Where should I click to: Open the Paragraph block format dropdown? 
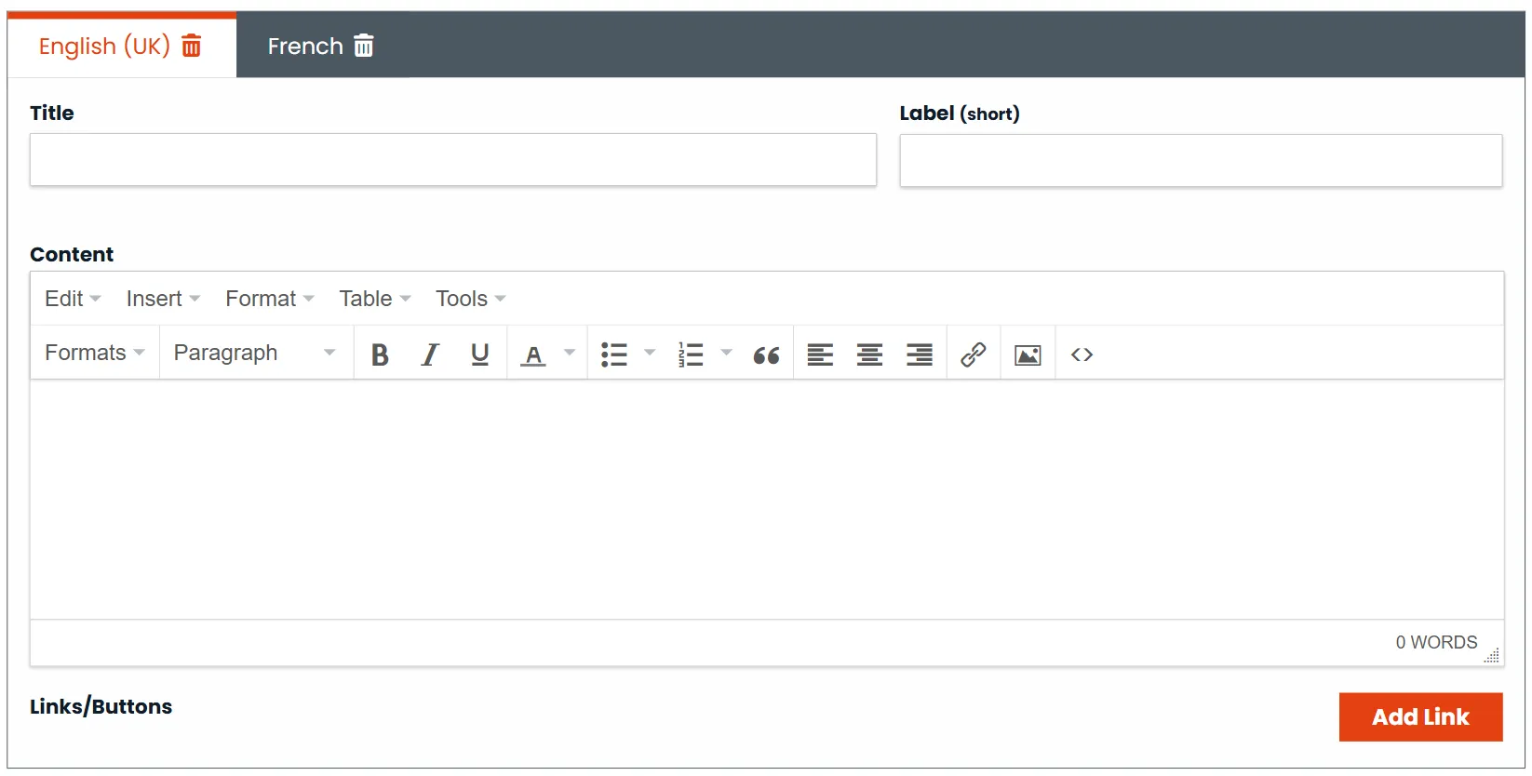(255, 353)
